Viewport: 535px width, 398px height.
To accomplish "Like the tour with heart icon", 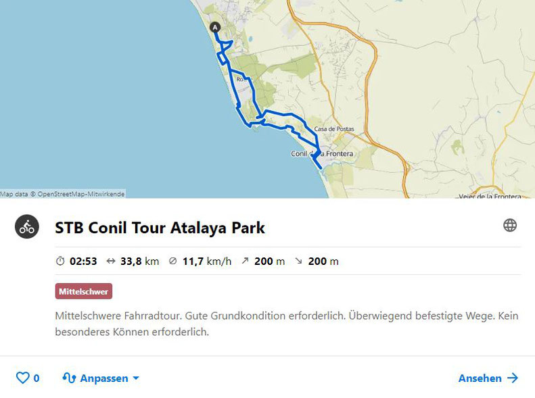I will 23,378.
